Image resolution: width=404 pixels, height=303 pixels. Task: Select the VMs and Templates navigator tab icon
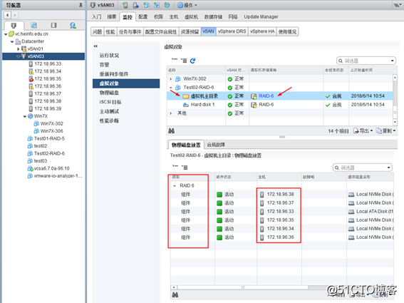point(33,25)
